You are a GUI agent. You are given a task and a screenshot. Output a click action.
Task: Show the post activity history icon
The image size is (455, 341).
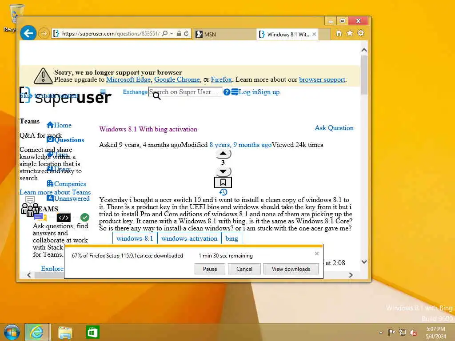tap(223, 192)
